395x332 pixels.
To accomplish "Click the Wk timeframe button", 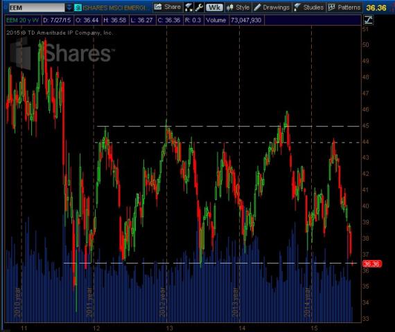I will click(x=214, y=8).
